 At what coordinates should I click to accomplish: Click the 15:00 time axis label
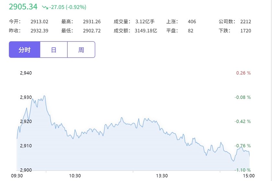point(249,176)
